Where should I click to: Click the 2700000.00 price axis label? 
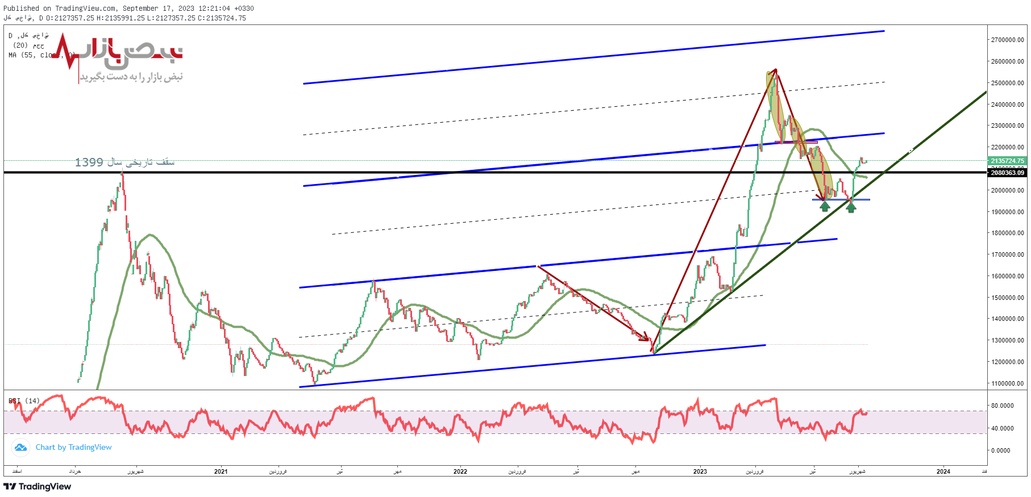click(x=1007, y=40)
